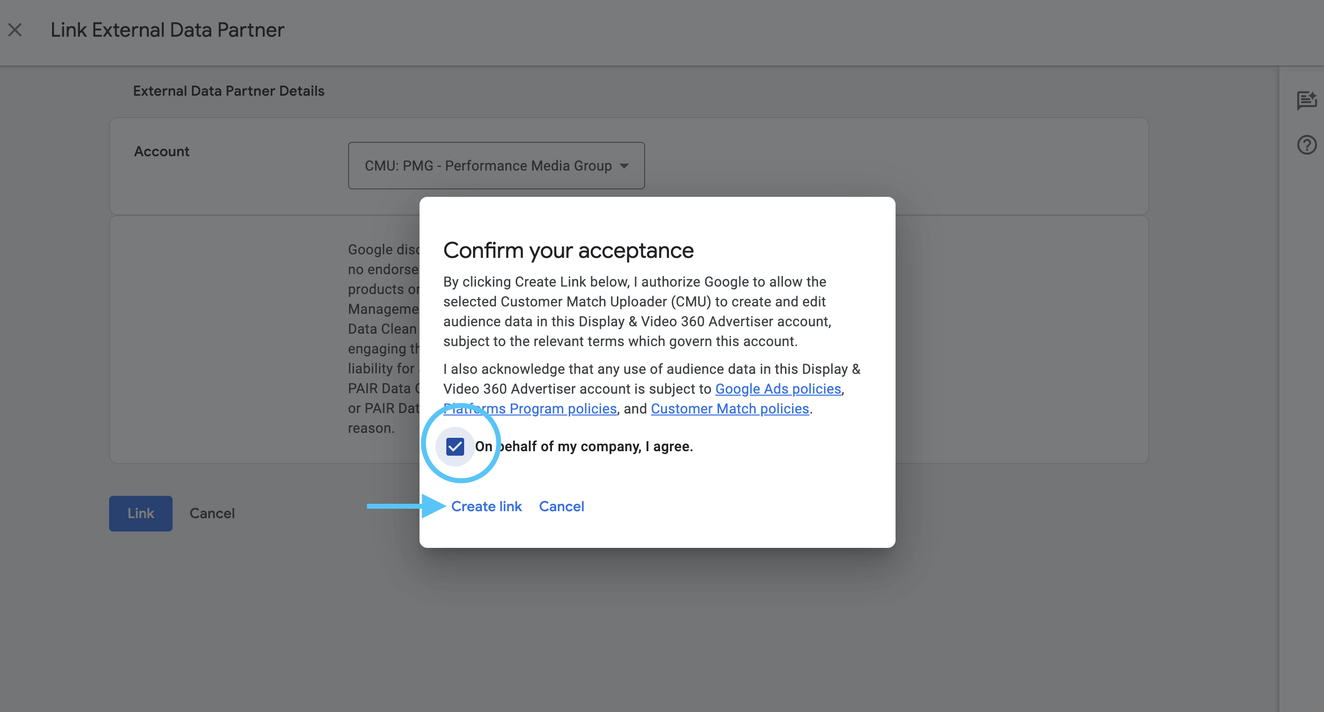Untick the company agreement checkbox
The width and height of the screenshot is (1324, 712).
455,446
